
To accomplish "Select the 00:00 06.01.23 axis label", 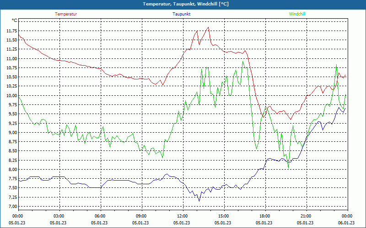I will point(346,219).
